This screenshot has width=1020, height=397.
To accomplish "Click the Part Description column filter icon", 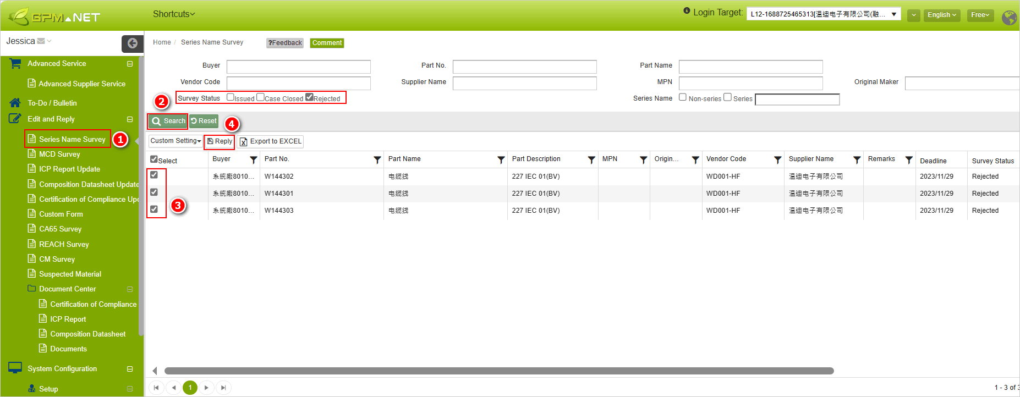I will click(x=591, y=160).
